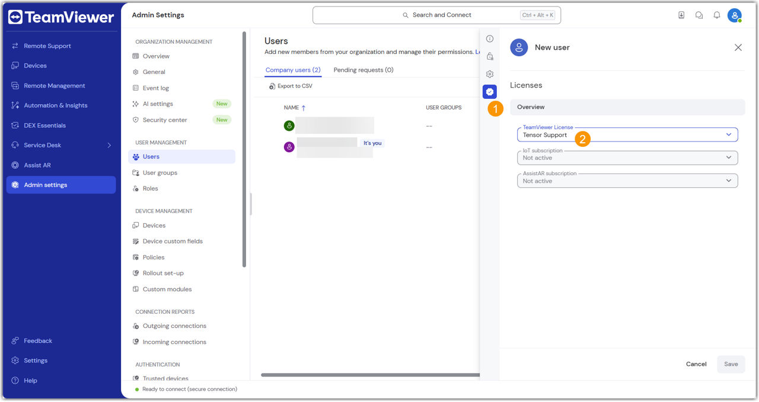Click the Save button
The image size is (759, 402).
[731, 364]
